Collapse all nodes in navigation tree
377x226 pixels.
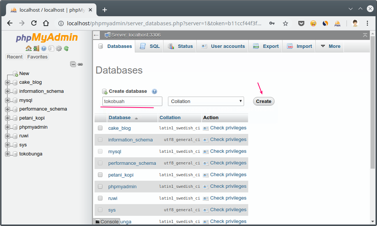73,64
